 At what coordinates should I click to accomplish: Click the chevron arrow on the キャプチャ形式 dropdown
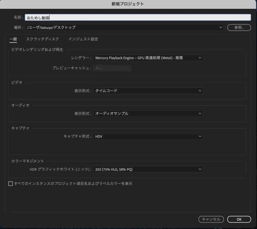200,136
